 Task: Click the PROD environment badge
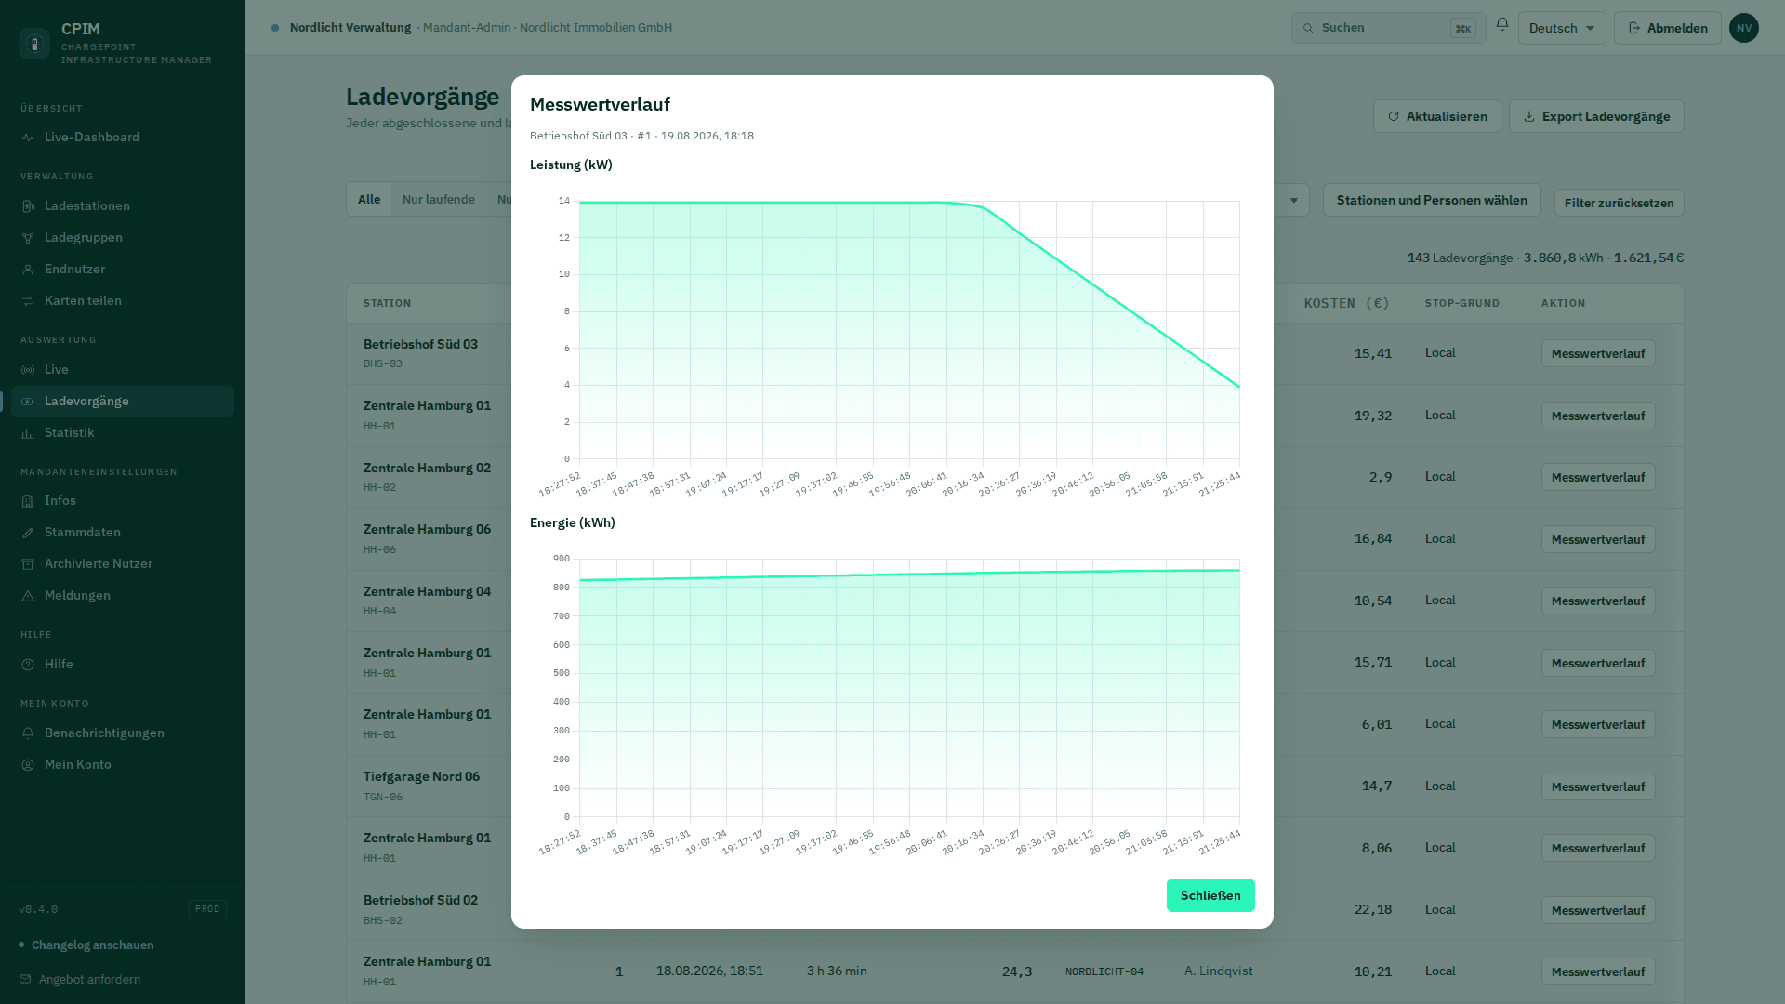pyautogui.click(x=207, y=909)
